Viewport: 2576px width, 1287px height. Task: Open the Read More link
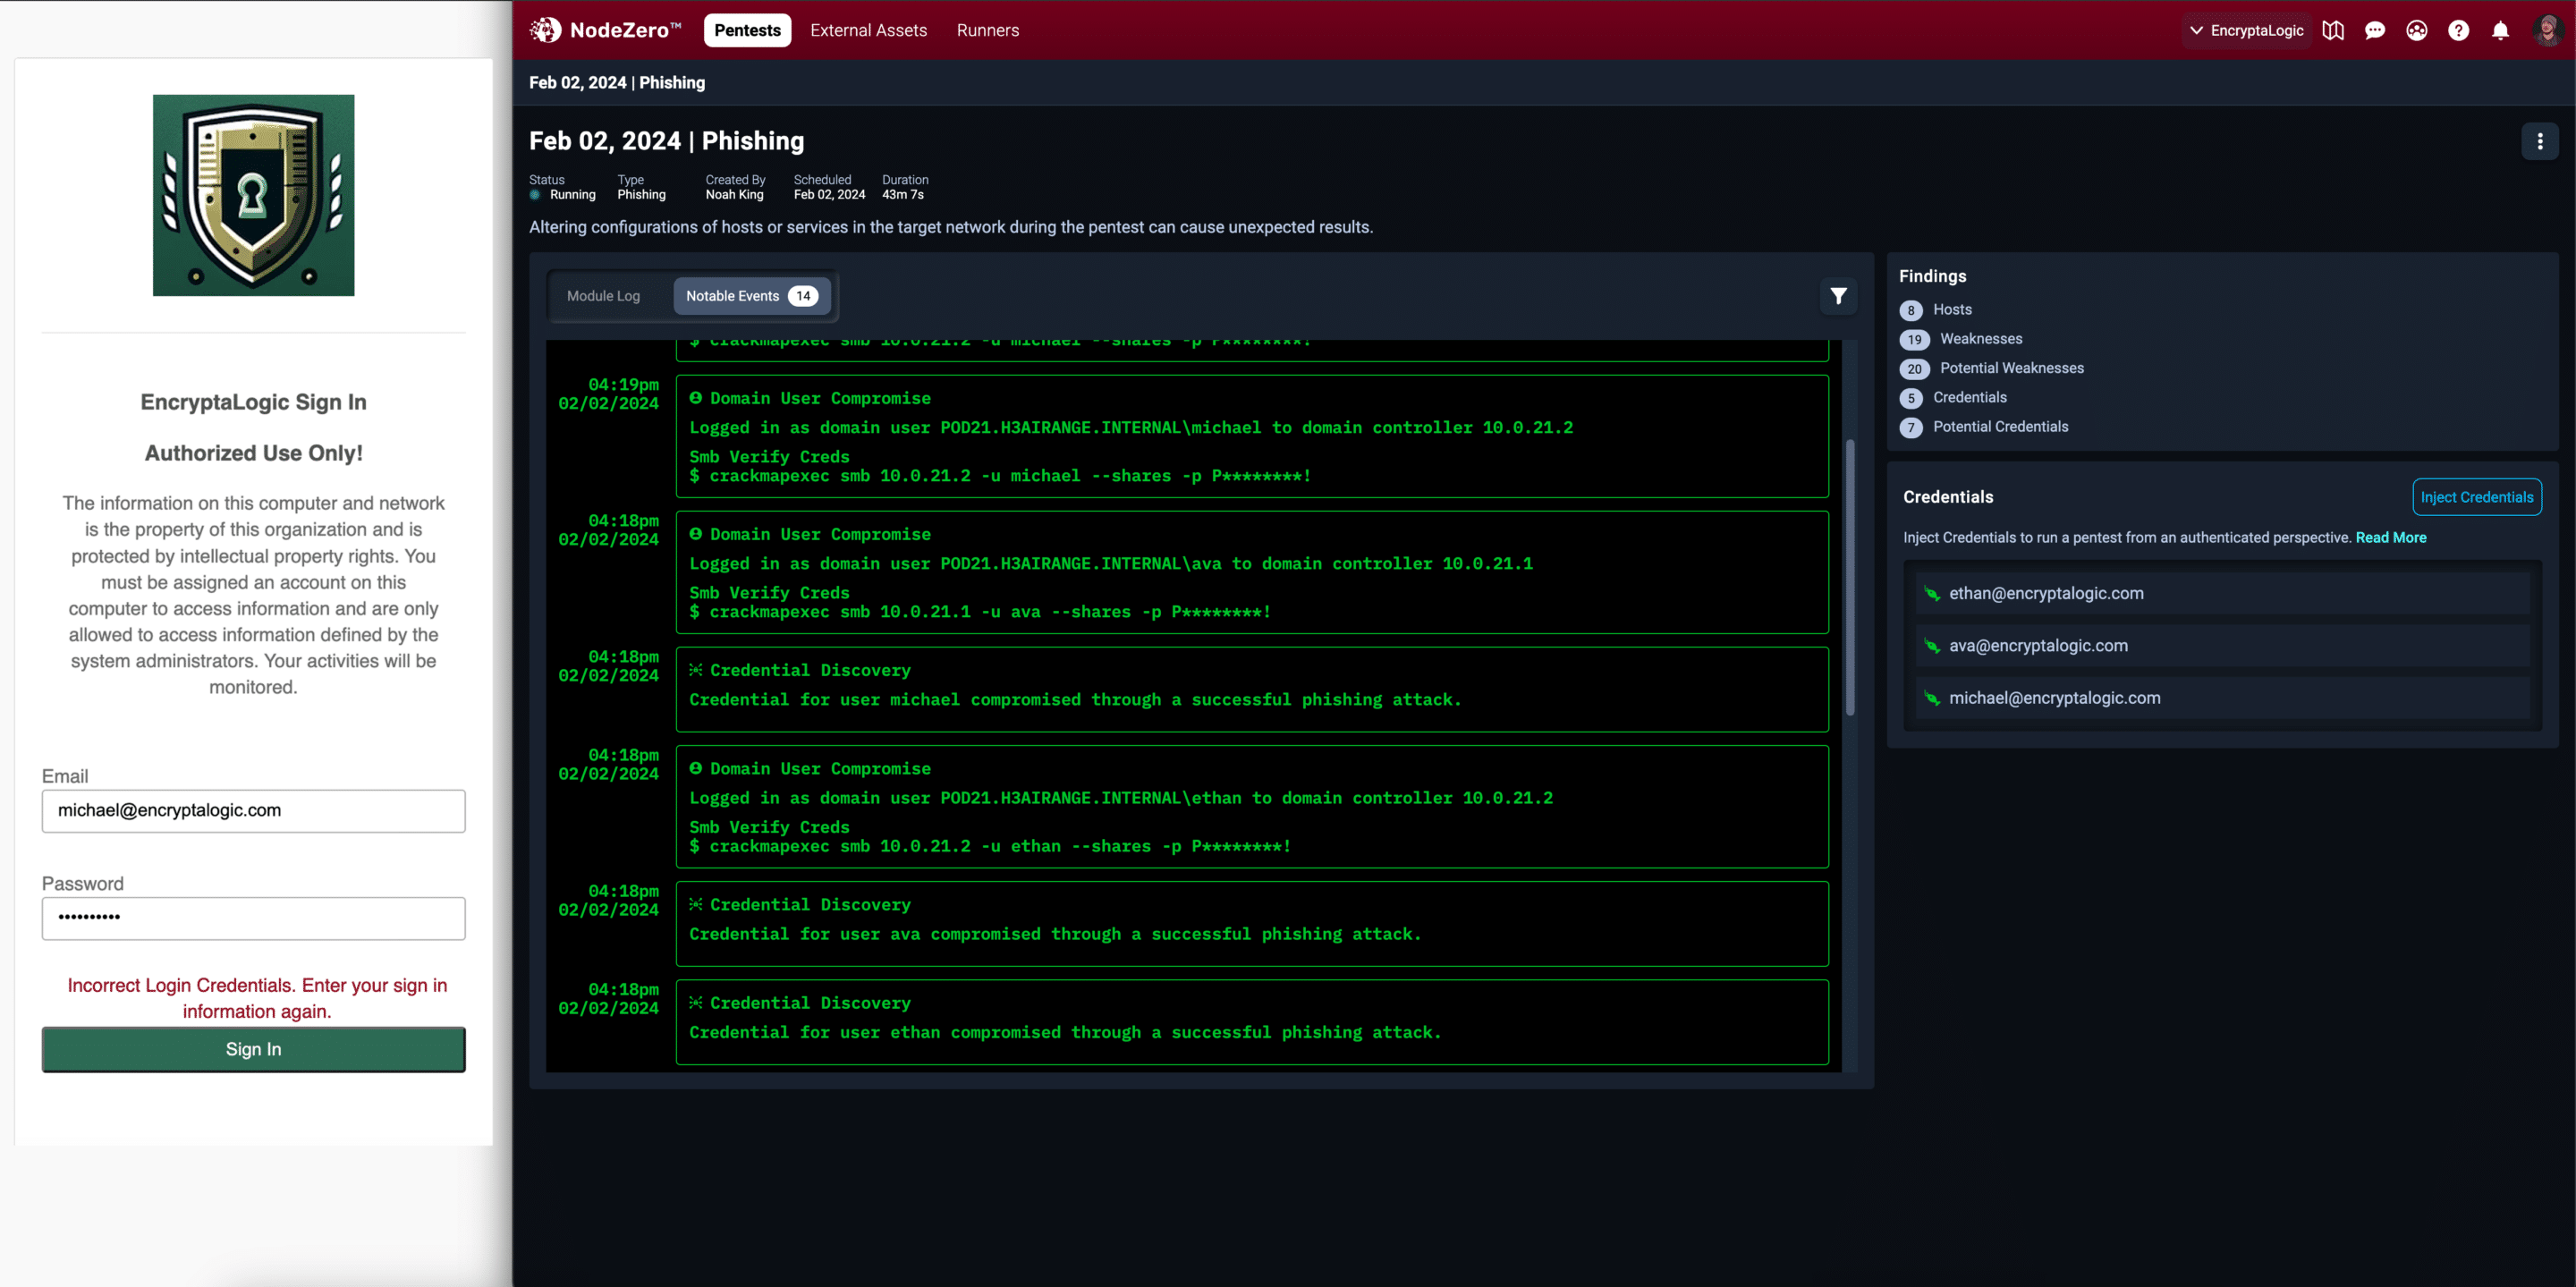coord(2390,537)
